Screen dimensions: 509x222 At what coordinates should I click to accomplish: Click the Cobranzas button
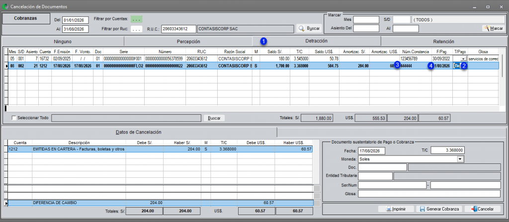point(26,19)
